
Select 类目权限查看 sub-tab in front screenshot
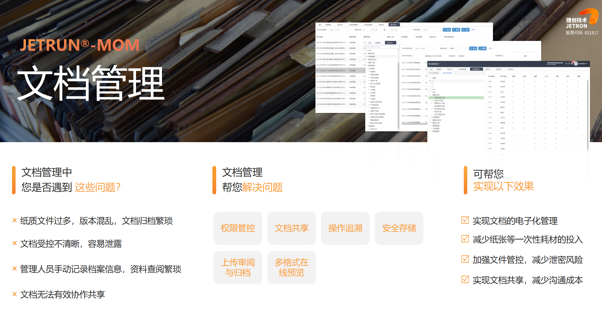447,73
